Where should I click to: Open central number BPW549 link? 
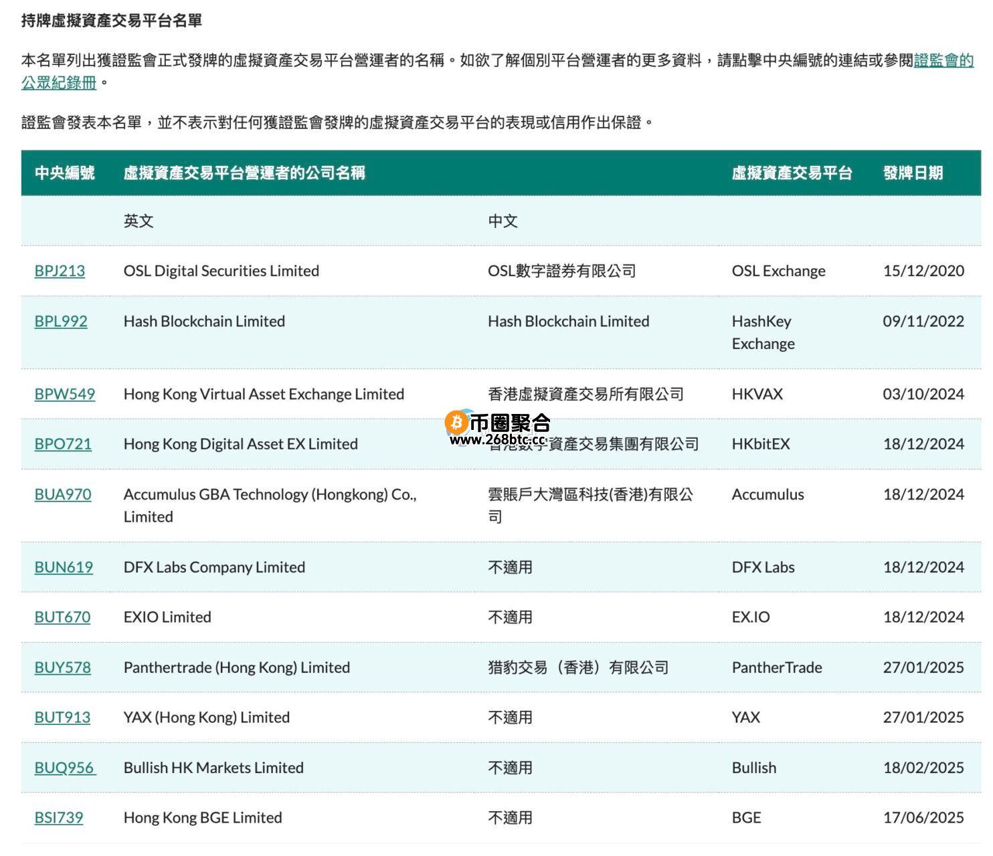click(x=64, y=394)
